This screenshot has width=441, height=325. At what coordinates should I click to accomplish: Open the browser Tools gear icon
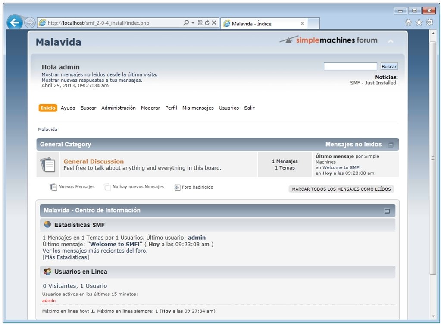pos(430,22)
